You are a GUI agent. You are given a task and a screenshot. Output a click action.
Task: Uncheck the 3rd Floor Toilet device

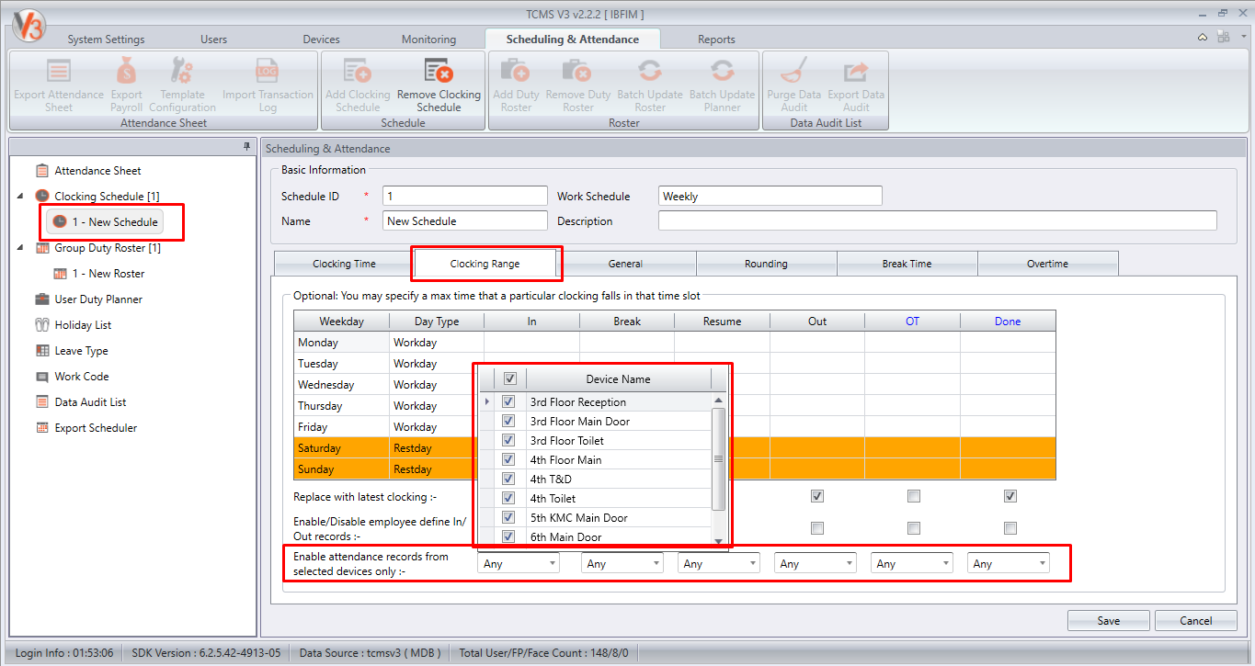508,441
